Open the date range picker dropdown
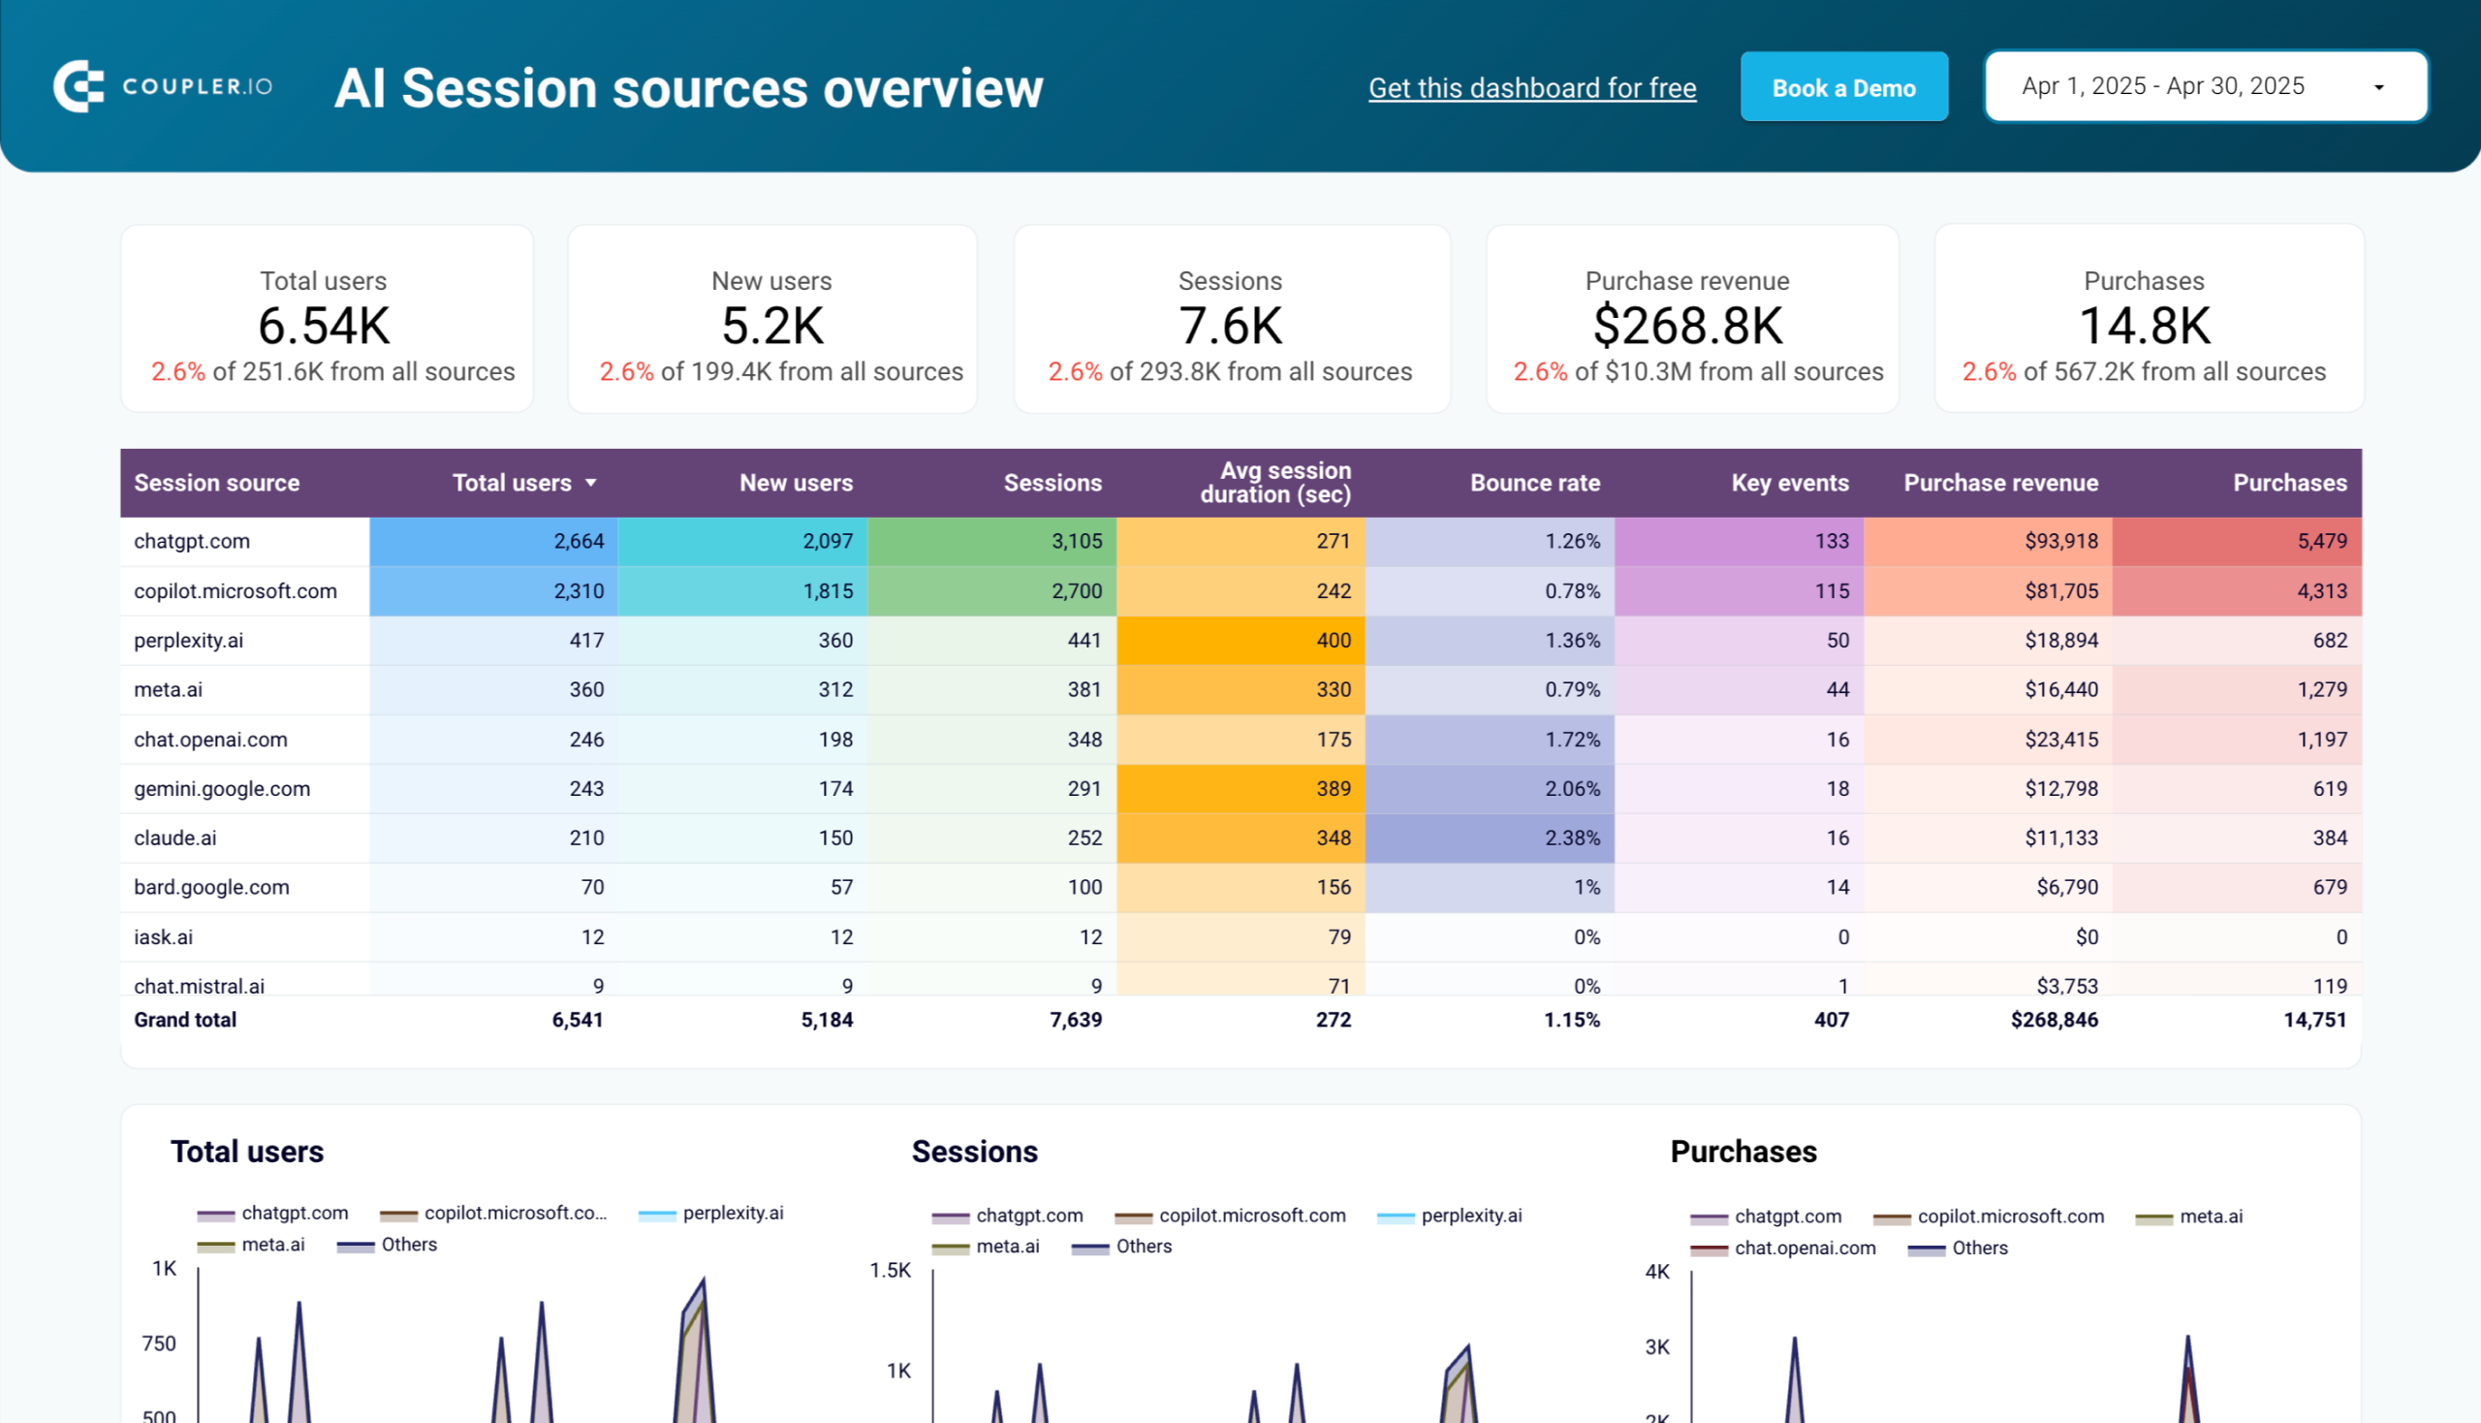The height and width of the screenshot is (1423, 2481). (2205, 86)
